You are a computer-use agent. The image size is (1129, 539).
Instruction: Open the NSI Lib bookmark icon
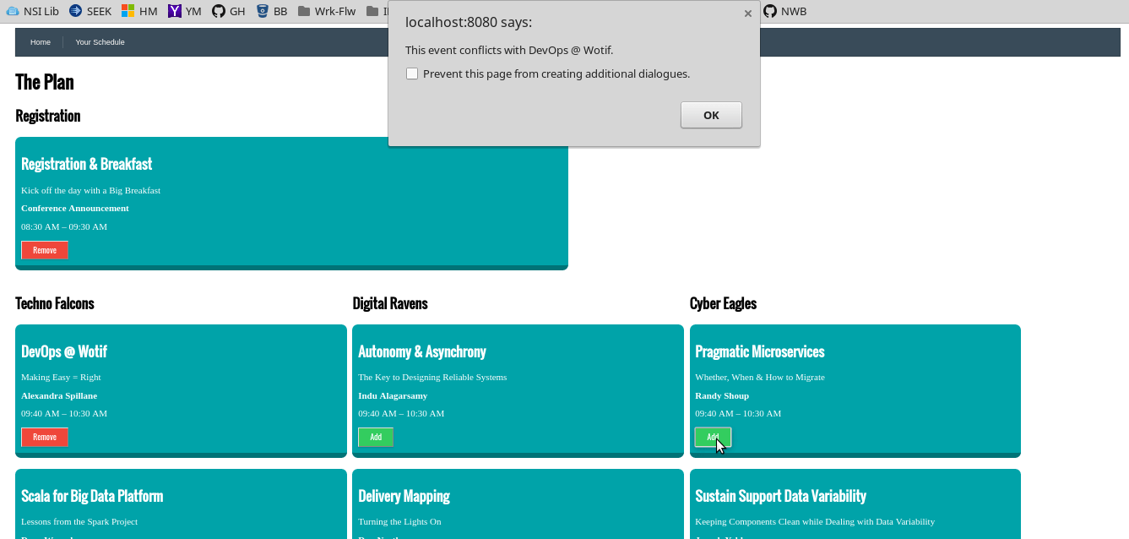(x=13, y=11)
